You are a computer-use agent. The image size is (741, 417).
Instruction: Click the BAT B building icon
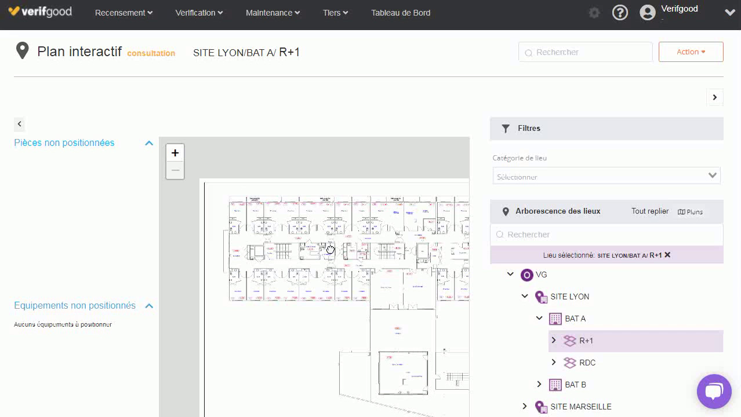[555, 385]
